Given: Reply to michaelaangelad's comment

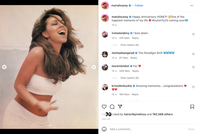Looking at the screenshot, I should tap(134, 58).
